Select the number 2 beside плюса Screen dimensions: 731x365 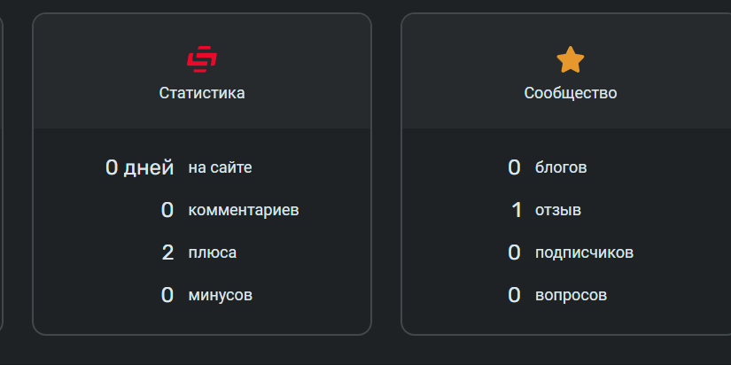click(x=167, y=252)
